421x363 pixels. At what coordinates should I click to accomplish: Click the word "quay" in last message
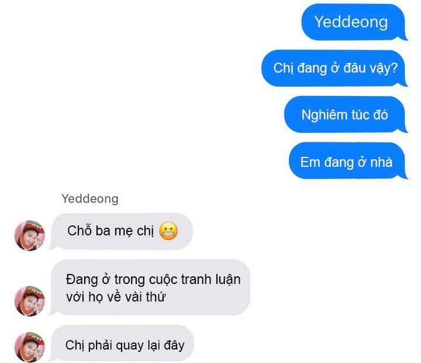(x=130, y=346)
